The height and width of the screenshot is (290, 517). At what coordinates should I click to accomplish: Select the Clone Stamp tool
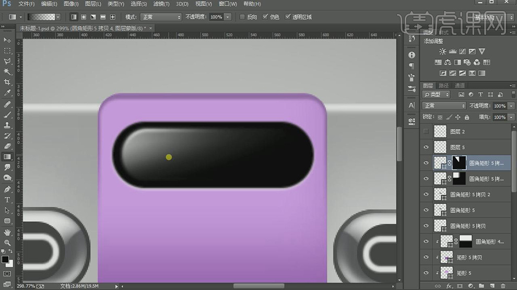[x=7, y=125]
